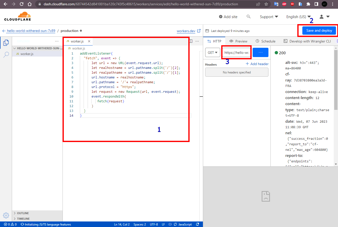This screenshot has height=227, width=338.
Task: Click the Cloudflare logo
Action: (18, 16)
